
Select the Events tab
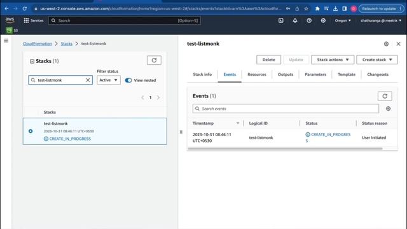(230, 74)
